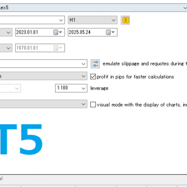Screen dimensions: 187x187
Task: Enable visual mode with display of charts
Action: (93, 105)
